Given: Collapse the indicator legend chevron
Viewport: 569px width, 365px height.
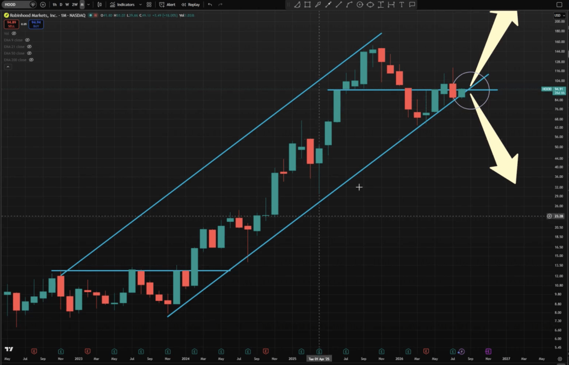Looking at the screenshot, I should coord(8,67).
